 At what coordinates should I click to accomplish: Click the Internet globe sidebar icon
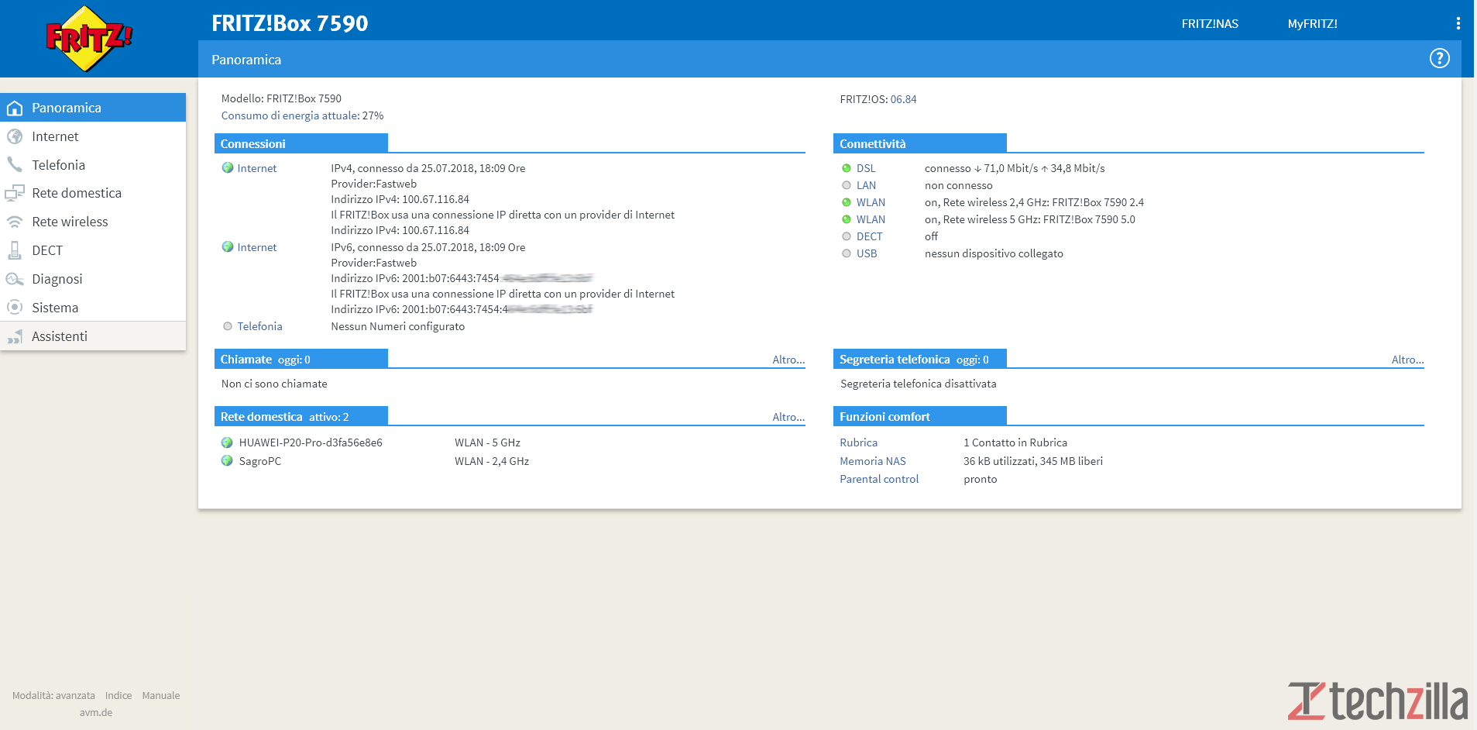coord(15,136)
